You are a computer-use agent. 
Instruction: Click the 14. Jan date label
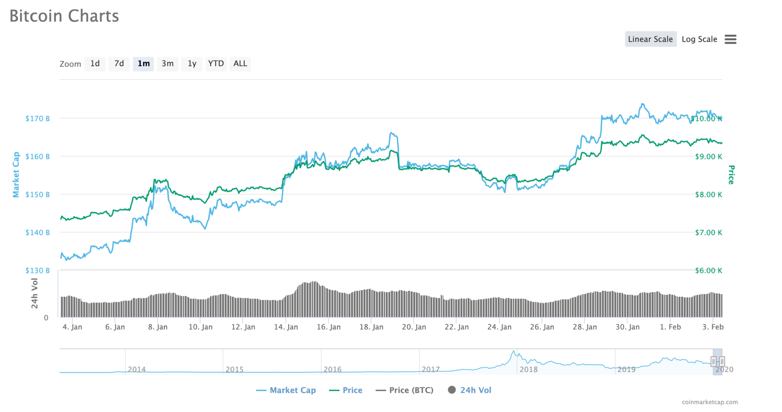[x=286, y=327]
